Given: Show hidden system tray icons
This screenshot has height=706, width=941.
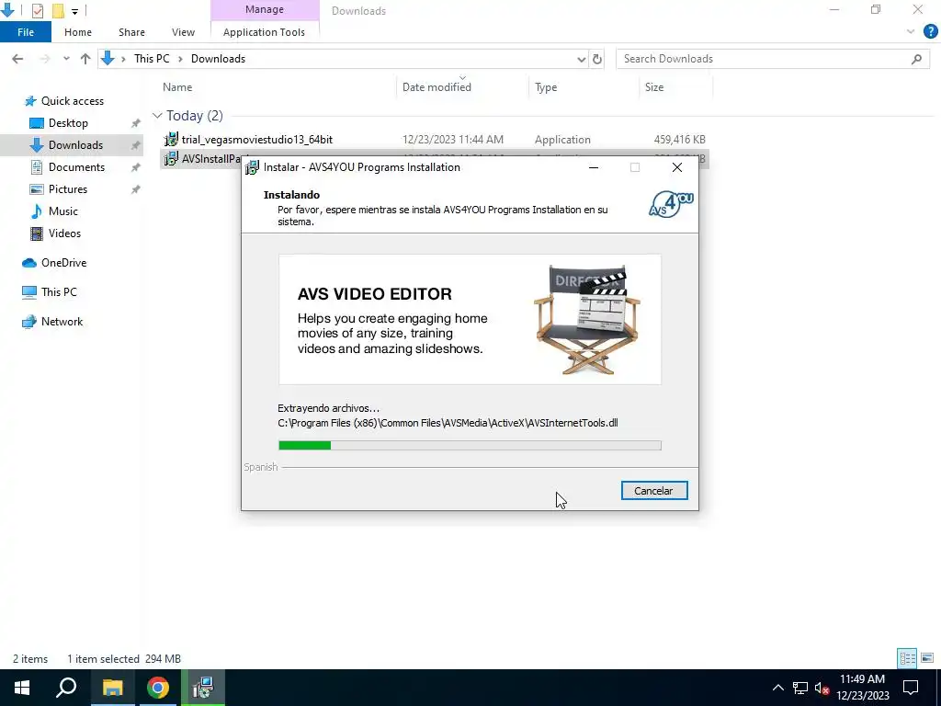Looking at the screenshot, I should (777, 688).
